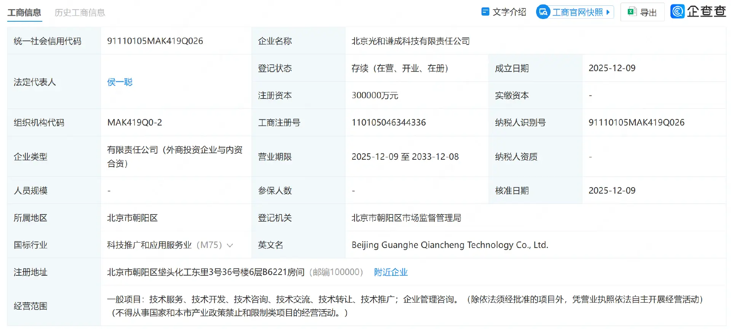Image resolution: width=731 pixels, height=329 pixels.
Task: Open legal representative 侯一聪's profile
Action: pyautogui.click(x=120, y=82)
